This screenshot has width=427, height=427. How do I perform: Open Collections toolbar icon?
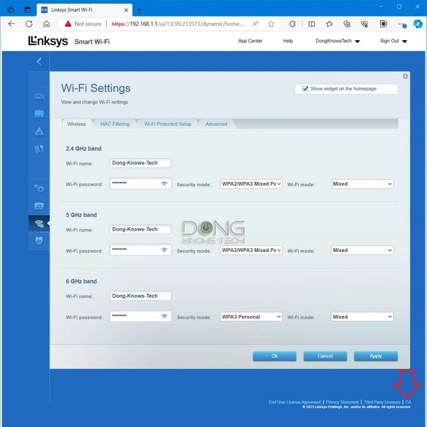[347, 24]
